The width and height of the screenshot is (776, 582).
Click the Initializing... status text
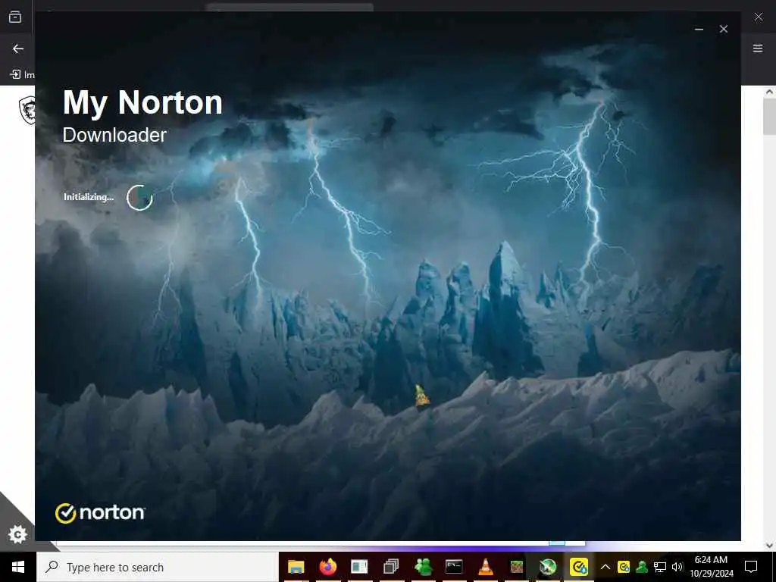89,197
